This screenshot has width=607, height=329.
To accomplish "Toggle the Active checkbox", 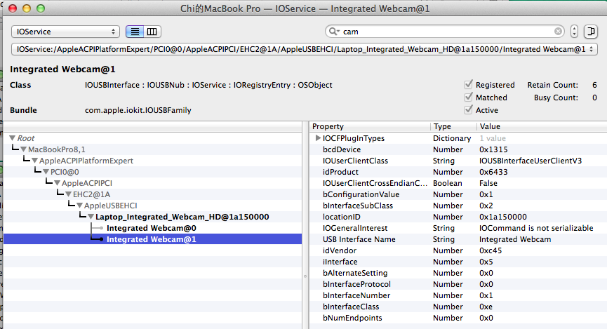I will pos(468,110).
